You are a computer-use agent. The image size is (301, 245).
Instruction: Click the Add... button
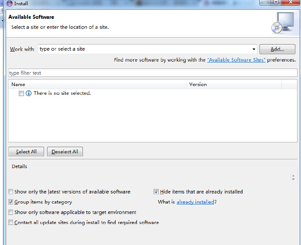[277, 49]
